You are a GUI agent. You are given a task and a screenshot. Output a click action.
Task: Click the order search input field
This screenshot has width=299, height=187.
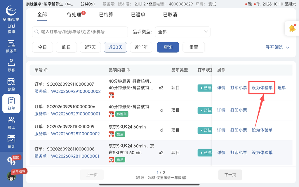pos(80,32)
